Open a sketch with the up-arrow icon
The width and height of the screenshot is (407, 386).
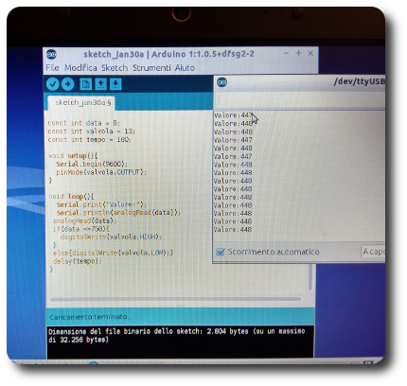pos(100,84)
